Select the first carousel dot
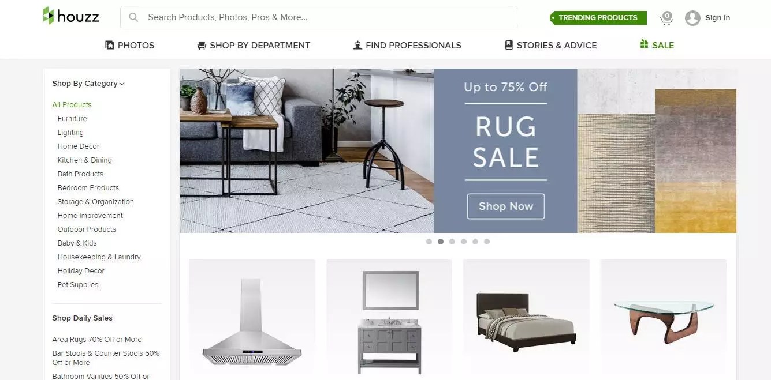Viewport: 771px width, 380px height. (x=429, y=242)
